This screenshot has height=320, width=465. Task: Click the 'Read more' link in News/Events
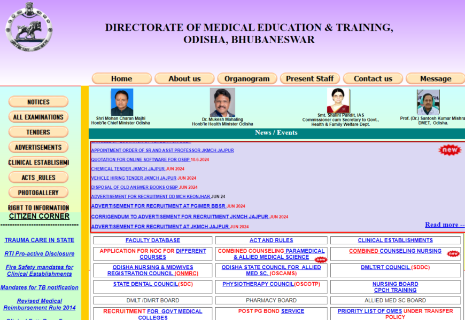coord(445,225)
